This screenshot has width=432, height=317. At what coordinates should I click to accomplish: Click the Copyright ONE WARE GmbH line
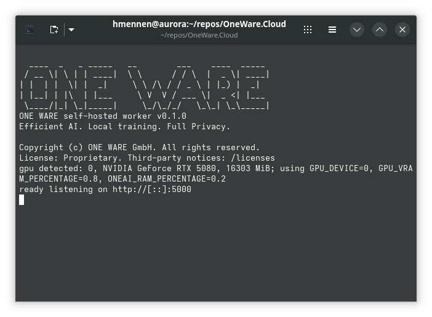(x=140, y=148)
